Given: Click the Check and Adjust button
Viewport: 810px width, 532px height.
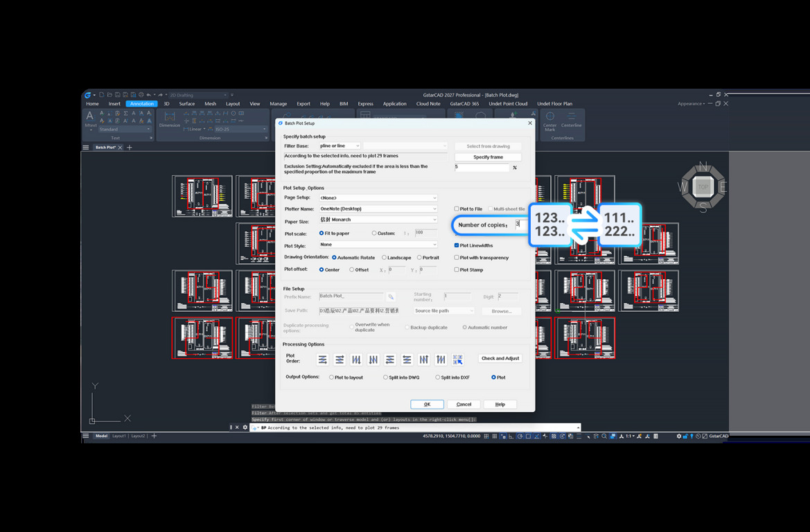Looking at the screenshot, I should tap(500, 358).
